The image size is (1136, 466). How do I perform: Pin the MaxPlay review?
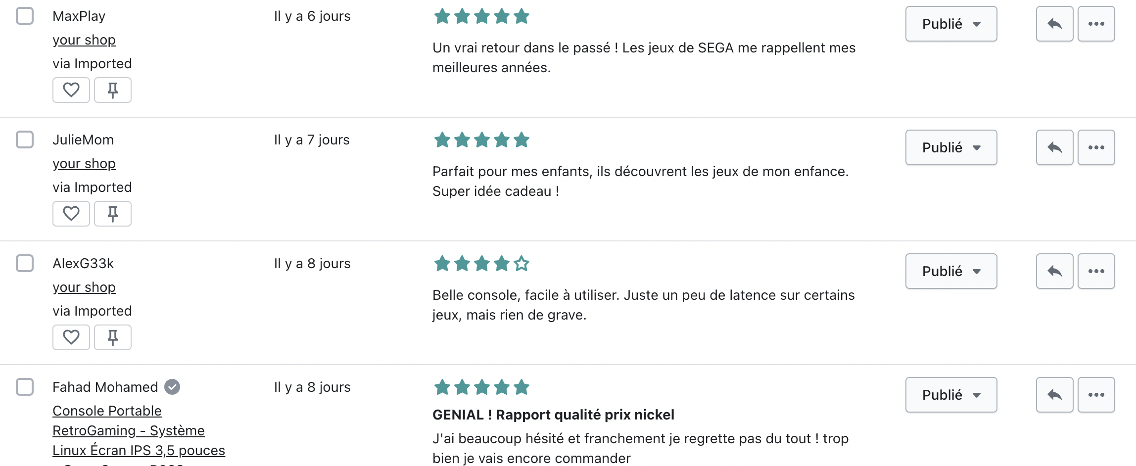coord(113,90)
